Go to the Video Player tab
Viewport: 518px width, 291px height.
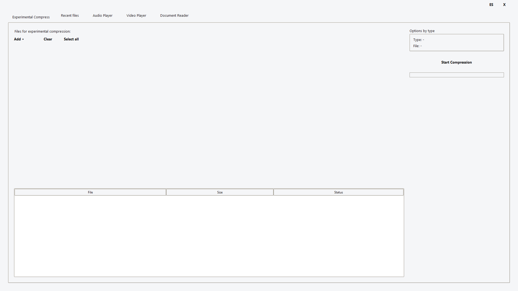[136, 16]
